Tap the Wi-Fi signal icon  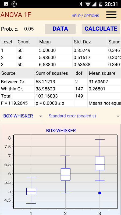point(87,4)
